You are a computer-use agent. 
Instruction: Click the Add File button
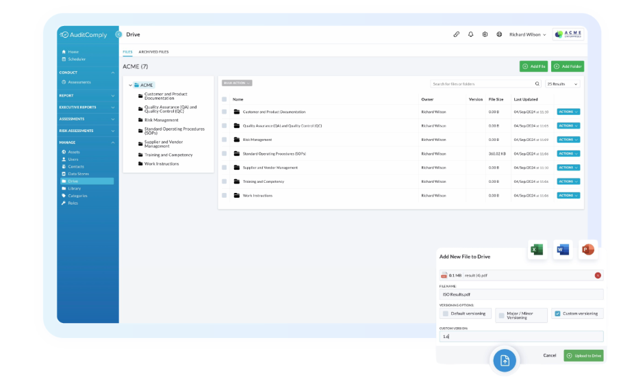[533, 66]
